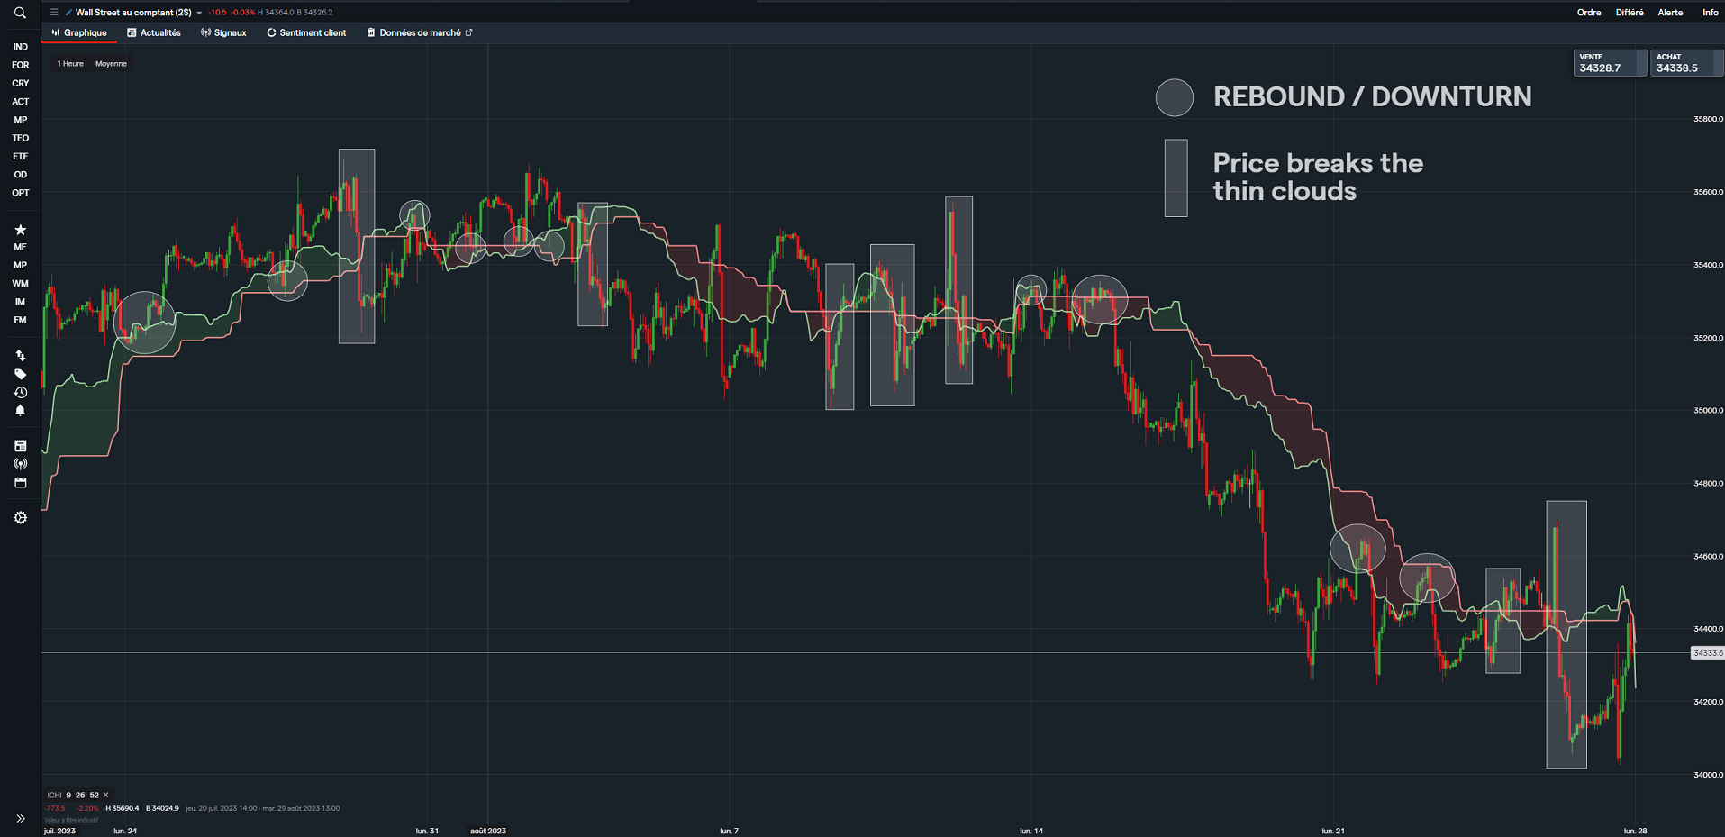Open the 1 Heure timeframe selector
The height and width of the screenshot is (837, 1725).
(x=70, y=64)
